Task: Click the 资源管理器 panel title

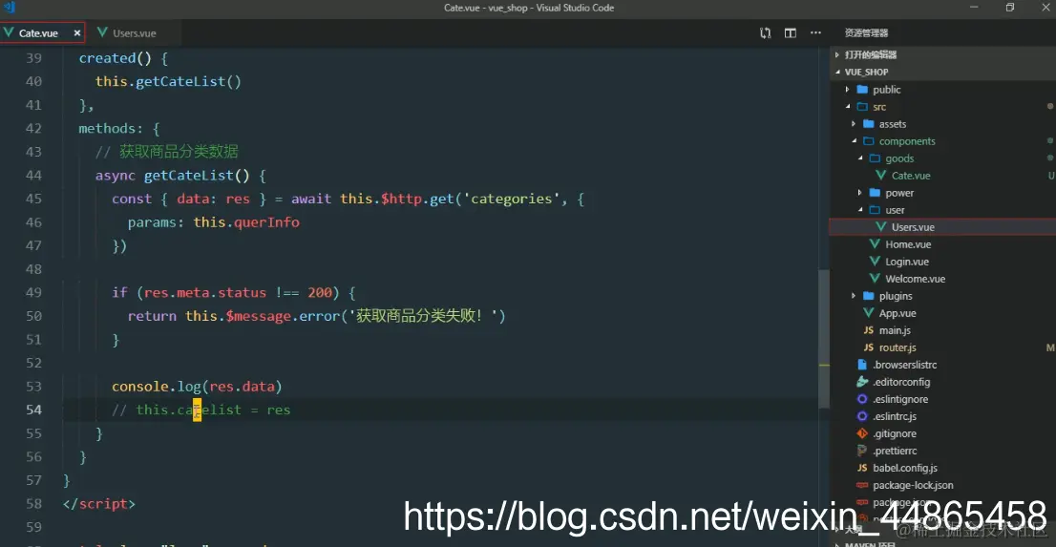Action: tap(867, 32)
